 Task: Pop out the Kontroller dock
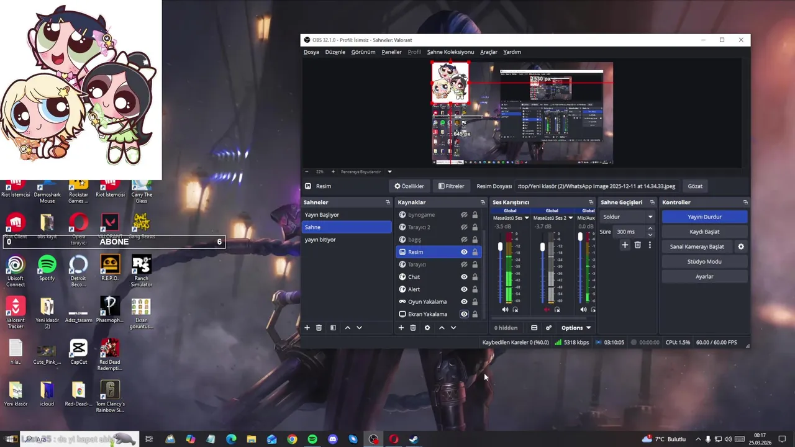pyautogui.click(x=745, y=202)
